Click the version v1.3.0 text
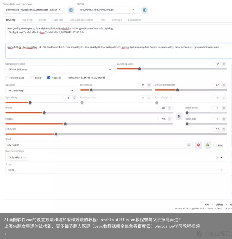The image size is (232, 239). [182, 208]
